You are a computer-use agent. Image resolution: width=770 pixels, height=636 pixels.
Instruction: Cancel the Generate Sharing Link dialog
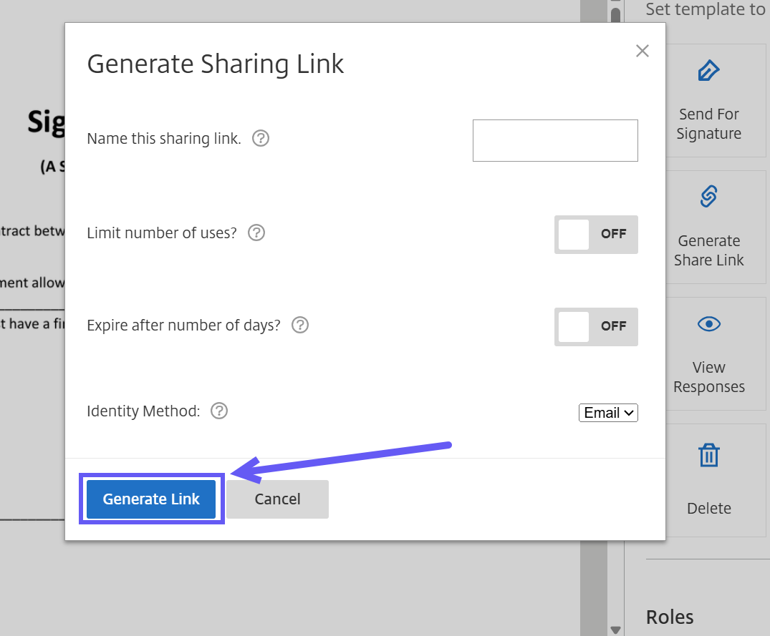point(277,499)
